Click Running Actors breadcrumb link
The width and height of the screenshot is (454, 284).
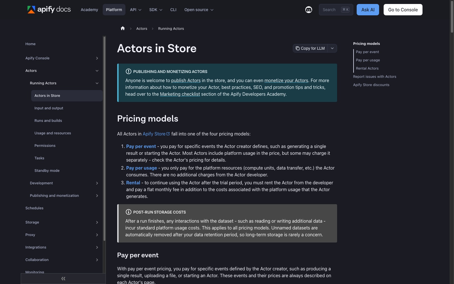click(x=171, y=29)
